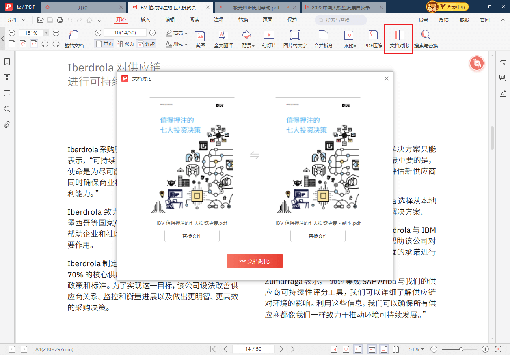Open 合并拆分 merge and split tool
This screenshot has width=510, height=355.
tap(323, 39)
